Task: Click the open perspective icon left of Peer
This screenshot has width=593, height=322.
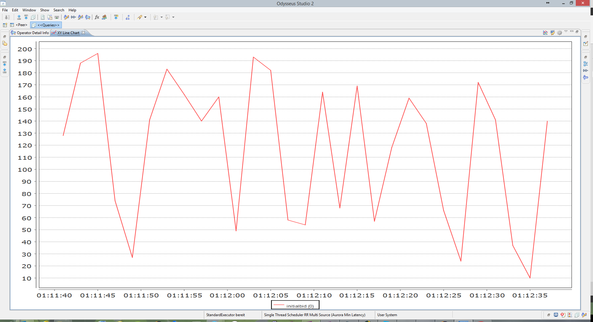Action: pos(5,25)
